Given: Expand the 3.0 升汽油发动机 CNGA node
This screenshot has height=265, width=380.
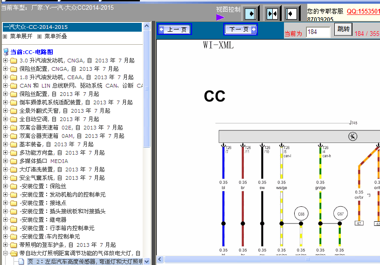Looking at the screenshot, I should [x=5, y=60].
